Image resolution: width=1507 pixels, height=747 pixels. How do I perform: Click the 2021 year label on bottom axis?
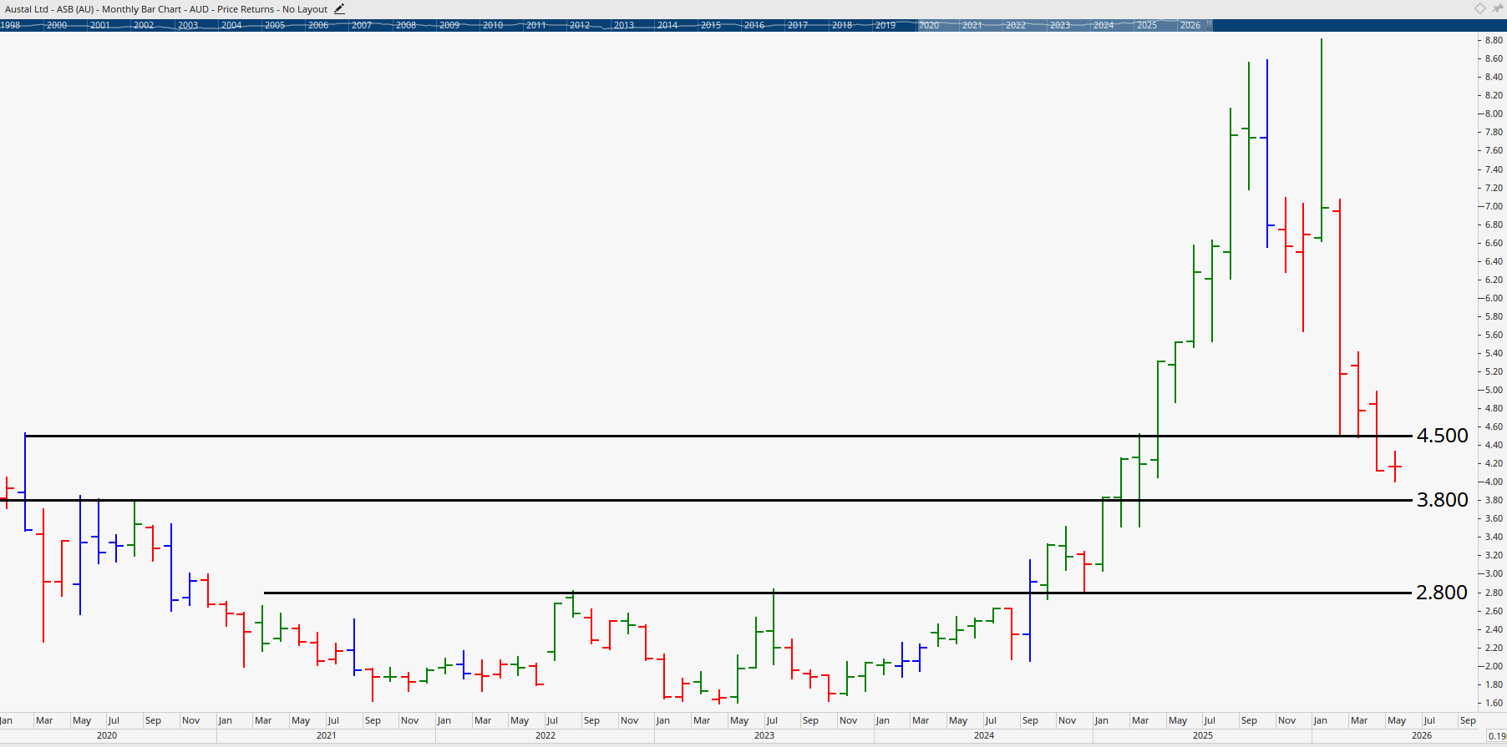[327, 735]
